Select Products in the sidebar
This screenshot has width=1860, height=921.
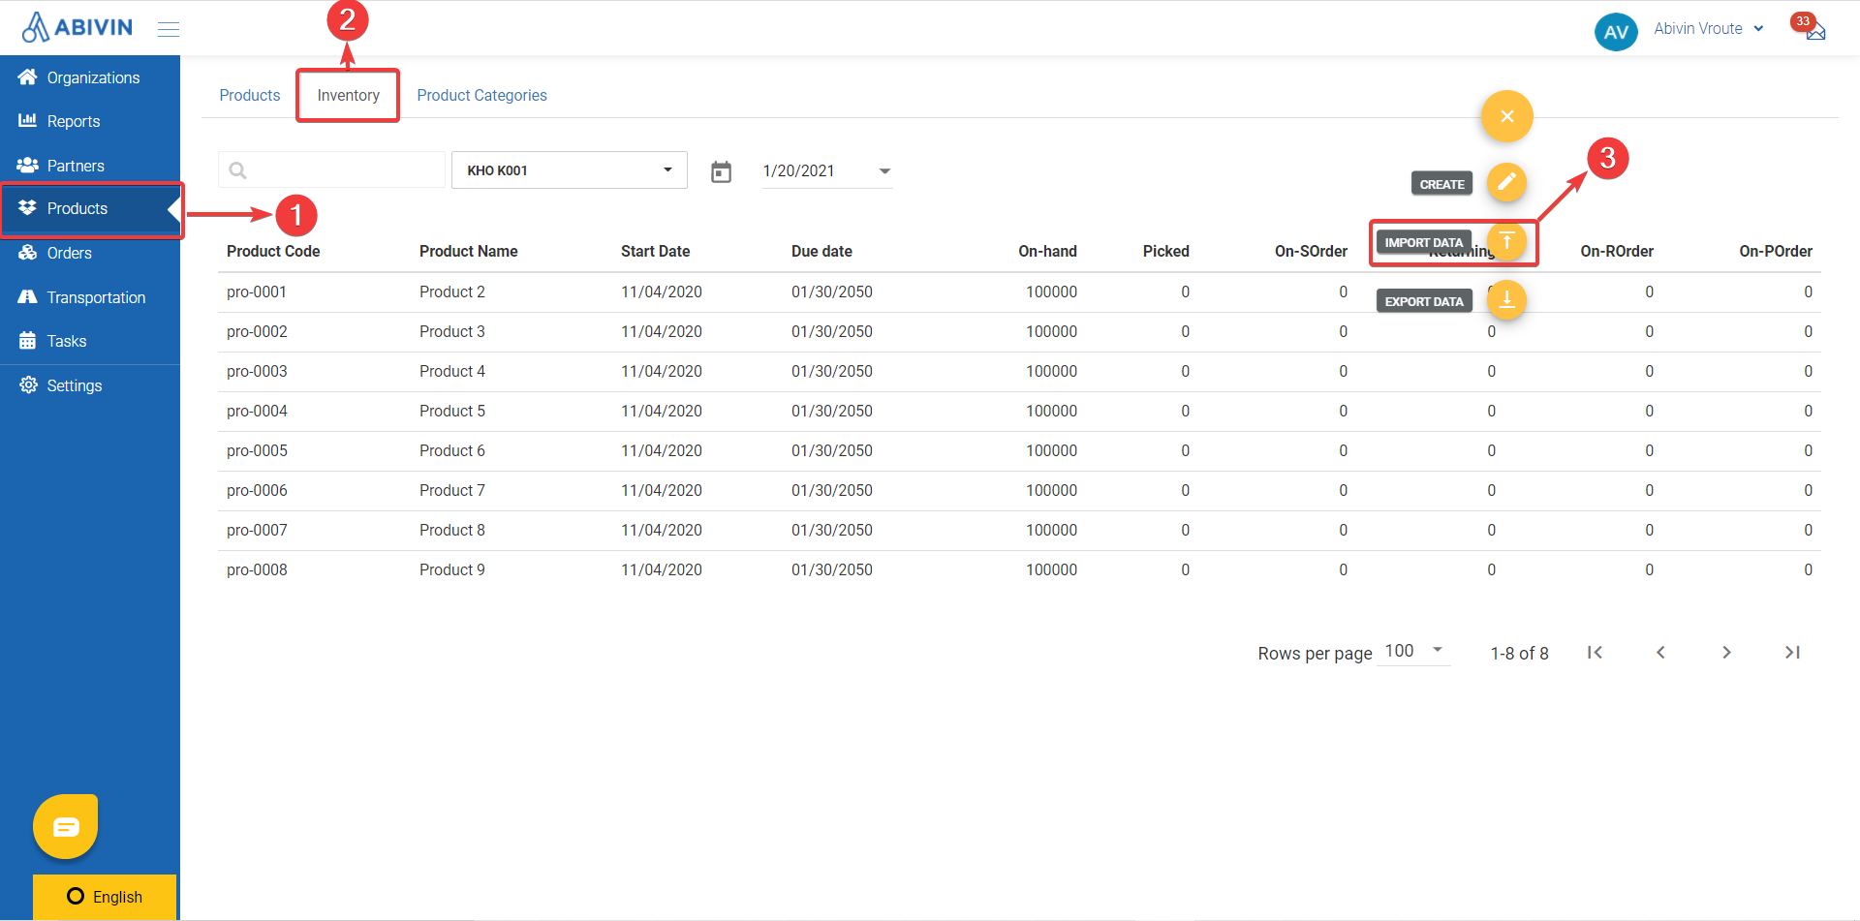tap(90, 208)
